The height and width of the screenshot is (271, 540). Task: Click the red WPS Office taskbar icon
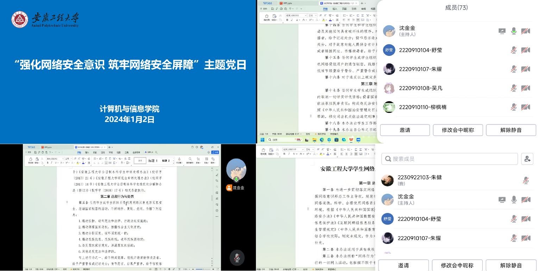(351, 140)
